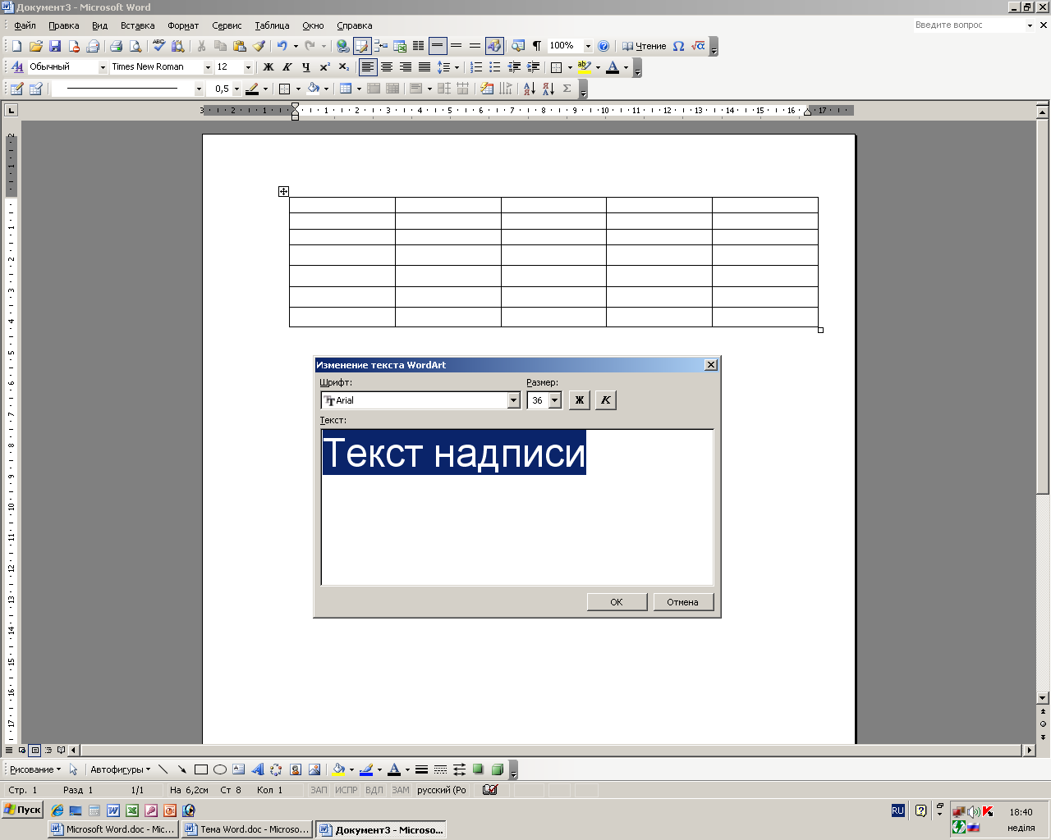1051x840 pixels.
Task: Open the line style dropdown
Action: [x=199, y=89]
